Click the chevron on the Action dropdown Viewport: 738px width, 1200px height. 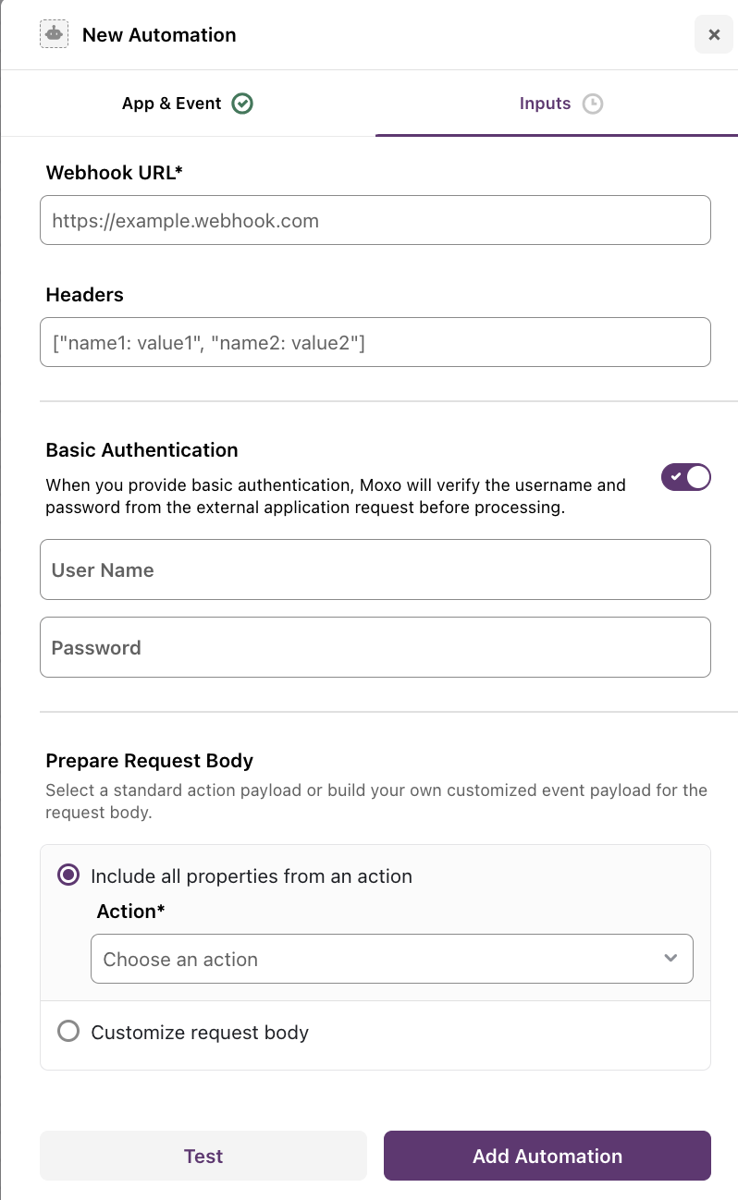coord(670,959)
